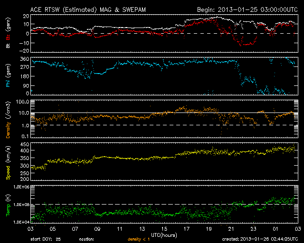304x243 pixels.
Task: Click the 'Begin: 2013-01-25 03:00:00UTC' header text
Action: click(247, 9)
